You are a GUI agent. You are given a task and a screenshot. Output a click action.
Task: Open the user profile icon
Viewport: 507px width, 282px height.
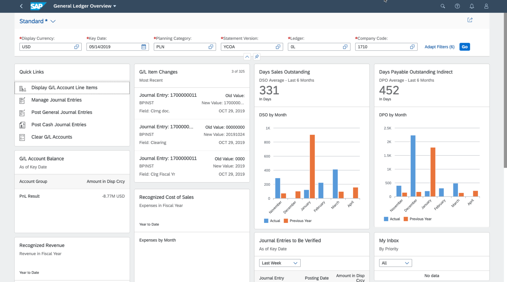click(486, 6)
